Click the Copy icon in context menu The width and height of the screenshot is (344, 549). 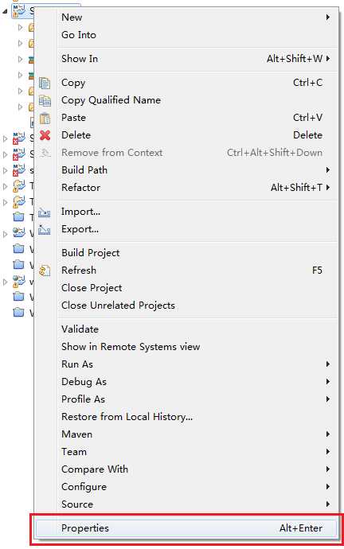point(45,83)
